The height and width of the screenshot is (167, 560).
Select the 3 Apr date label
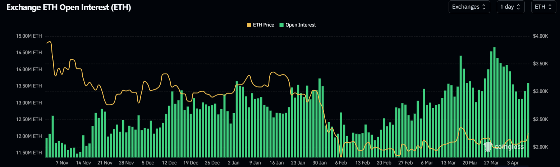[x=513, y=163]
